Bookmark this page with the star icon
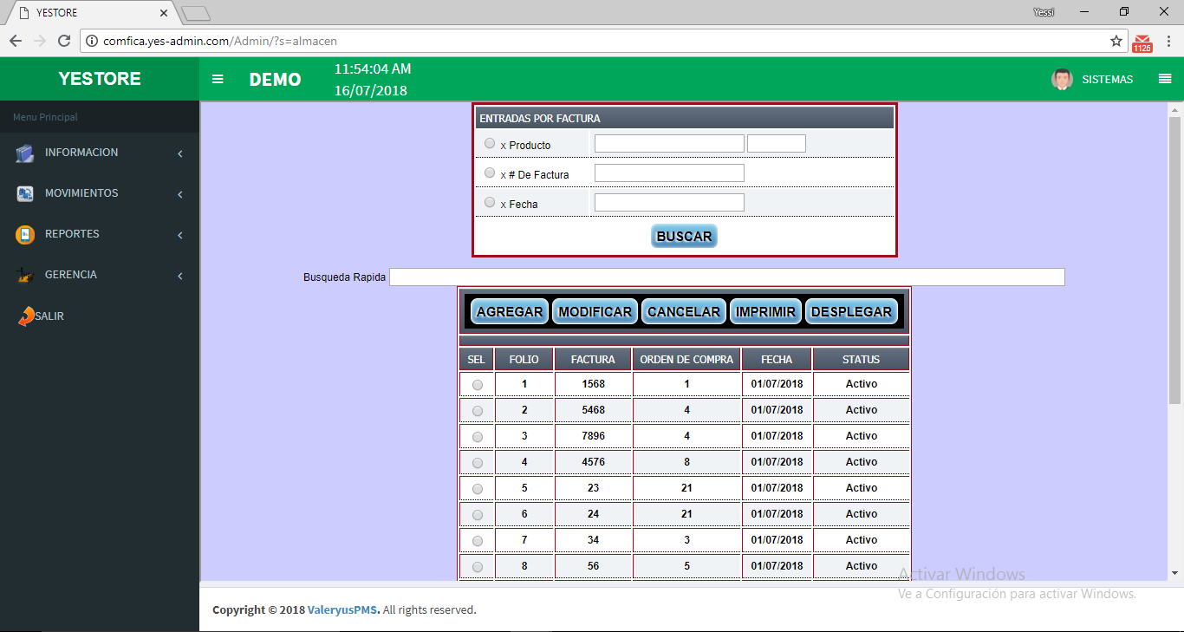This screenshot has width=1184, height=632. (1116, 41)
